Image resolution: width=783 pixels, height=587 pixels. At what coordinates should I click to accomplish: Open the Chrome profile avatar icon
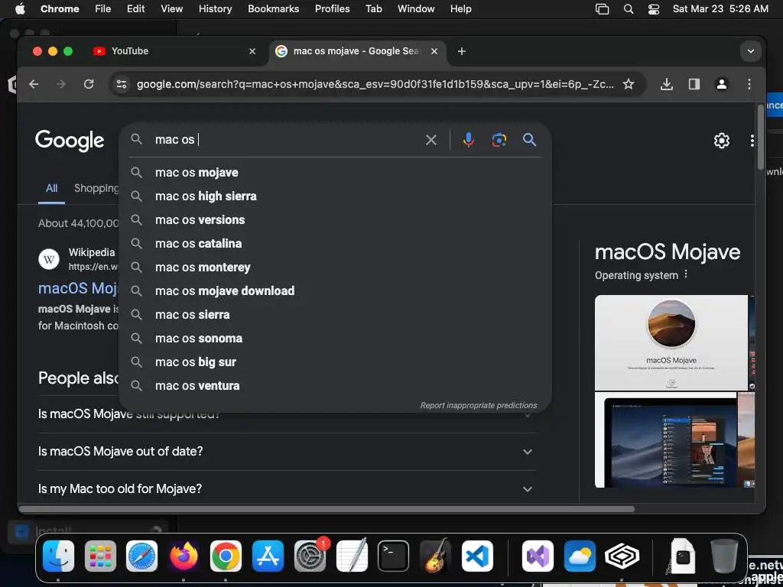coord(721,84)
